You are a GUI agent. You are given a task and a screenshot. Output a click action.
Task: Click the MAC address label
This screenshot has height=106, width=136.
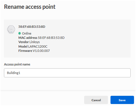tap(28, 38)
